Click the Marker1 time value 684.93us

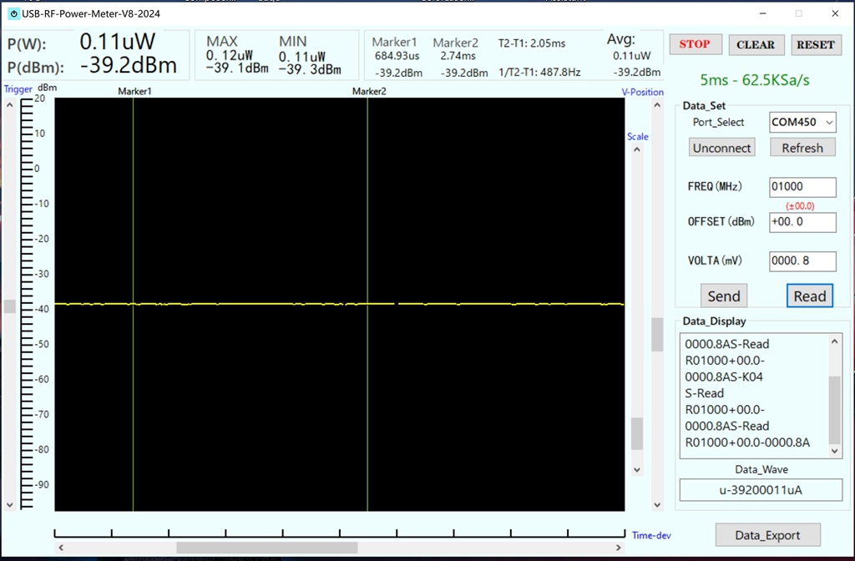(x=397, y=56)
